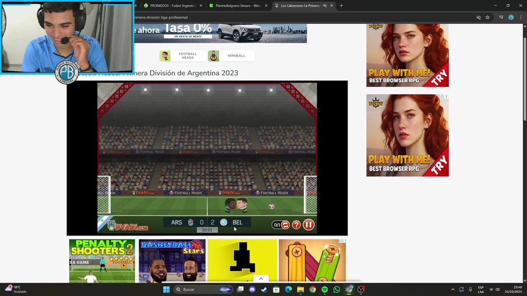Open OBS Studio from the taskbar
The width and height of the screenshot is (527, 296).
tap(361, 289)
